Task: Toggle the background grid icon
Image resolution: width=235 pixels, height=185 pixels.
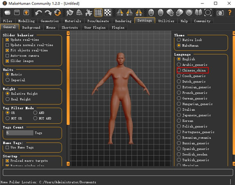Action: pos(98,13)
